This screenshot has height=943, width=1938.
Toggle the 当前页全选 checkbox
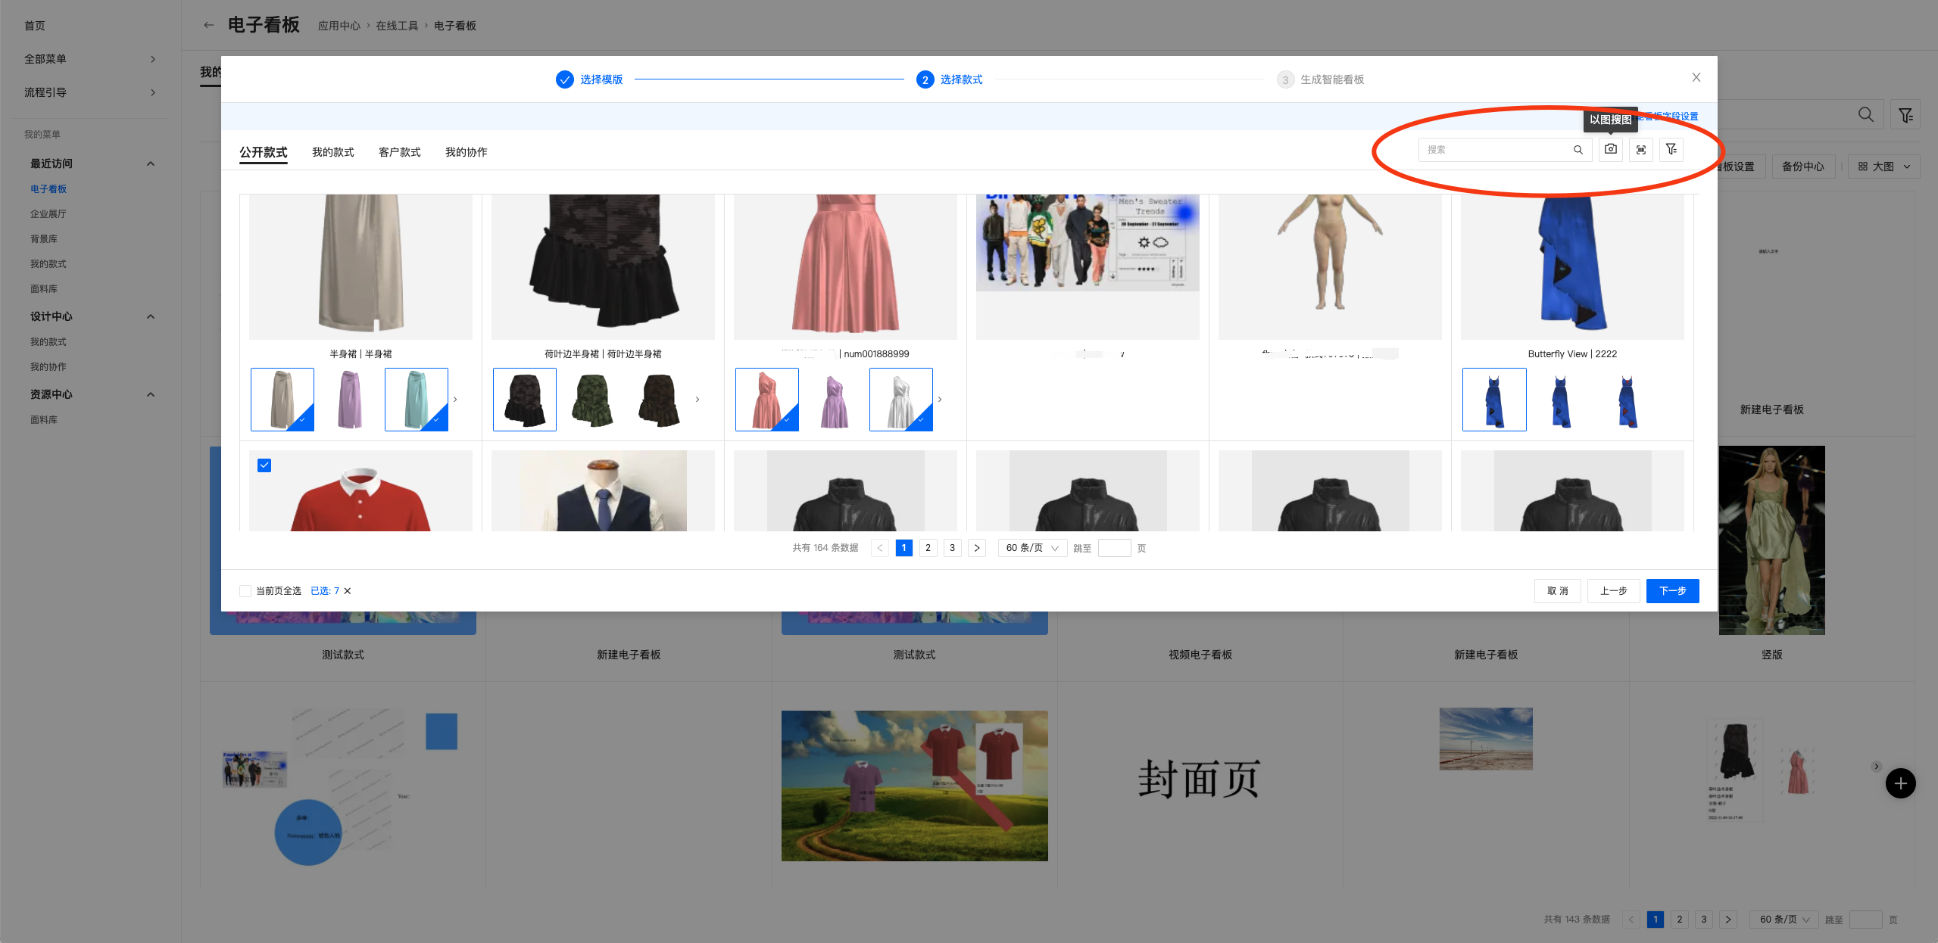click(245, 591)
